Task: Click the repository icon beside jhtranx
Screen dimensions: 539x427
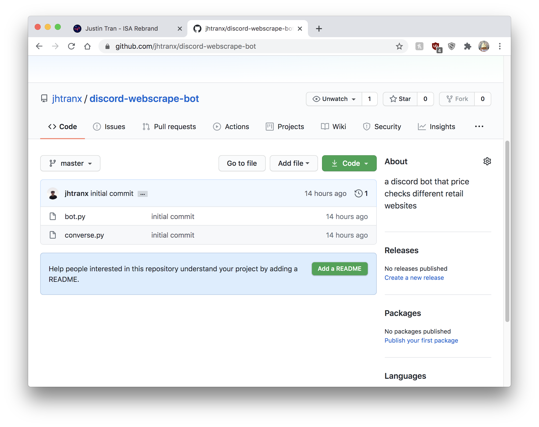Action: click(44, 99)
